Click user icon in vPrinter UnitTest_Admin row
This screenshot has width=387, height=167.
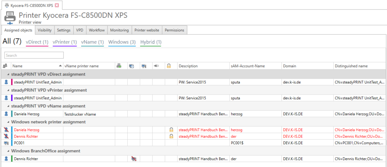pyautogui.click(x=6, y=98)
